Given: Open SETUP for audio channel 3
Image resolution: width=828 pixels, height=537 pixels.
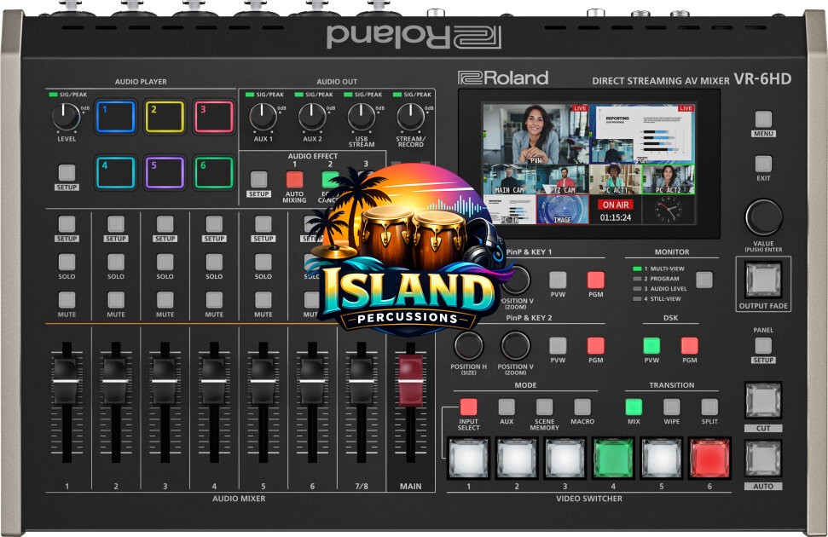Looking at the screenshot, I should click(x=165, y=224).
